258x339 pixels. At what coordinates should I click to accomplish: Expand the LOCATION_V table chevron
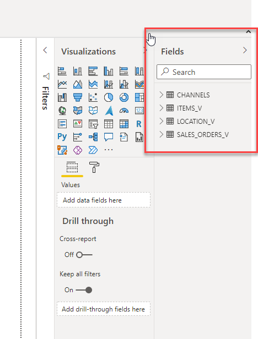coord(161,121)
